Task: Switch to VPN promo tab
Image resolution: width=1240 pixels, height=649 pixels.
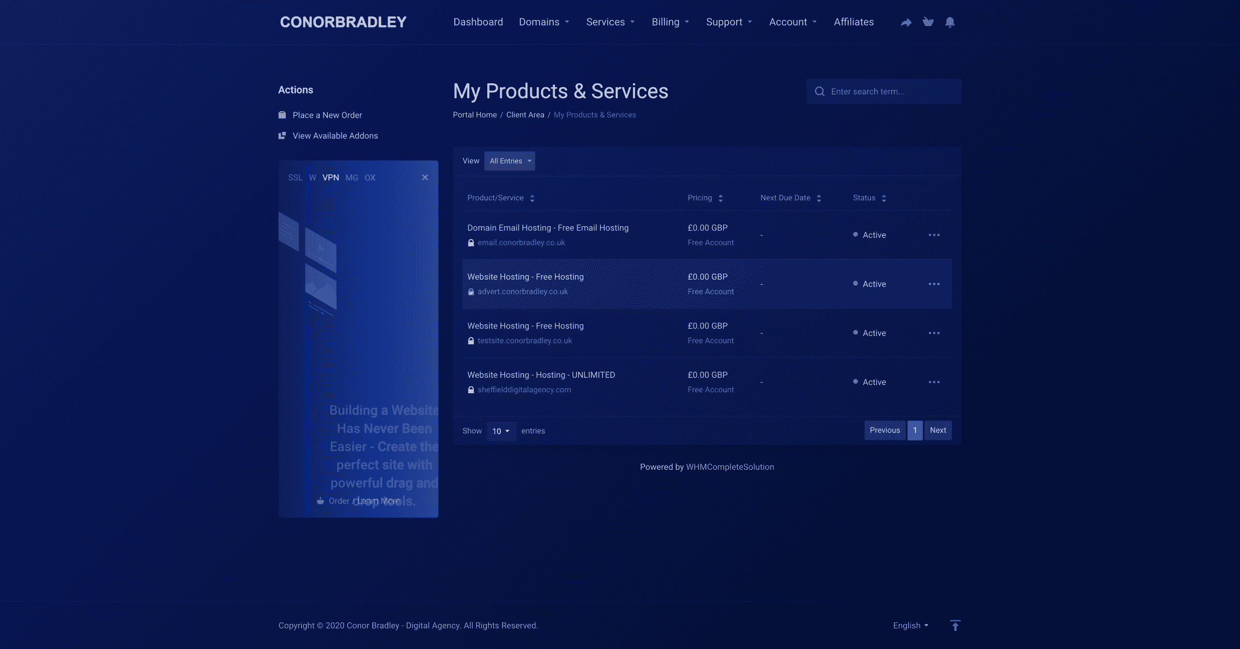Action: (x=331, y=178)
